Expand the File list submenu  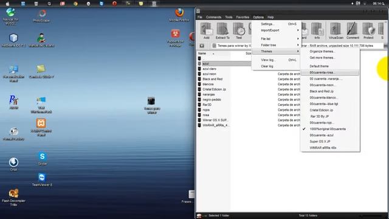click(276, 39)
